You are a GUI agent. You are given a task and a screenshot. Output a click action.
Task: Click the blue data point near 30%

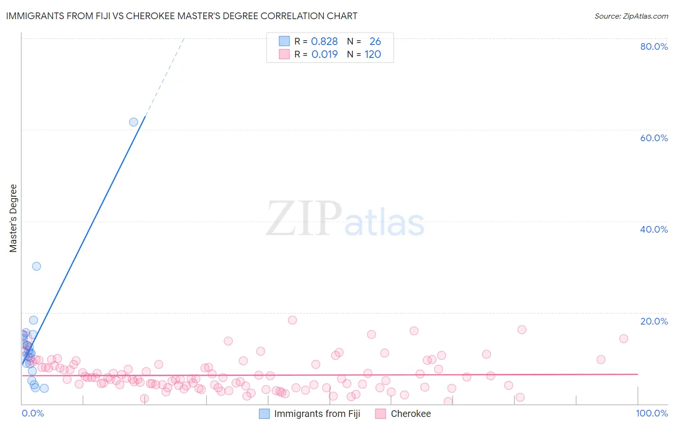pyautogui.click(x=36, y=266)
